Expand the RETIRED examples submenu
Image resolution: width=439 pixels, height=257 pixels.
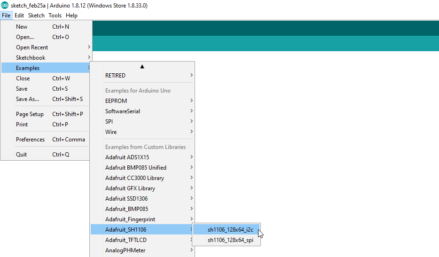(142, 76)
